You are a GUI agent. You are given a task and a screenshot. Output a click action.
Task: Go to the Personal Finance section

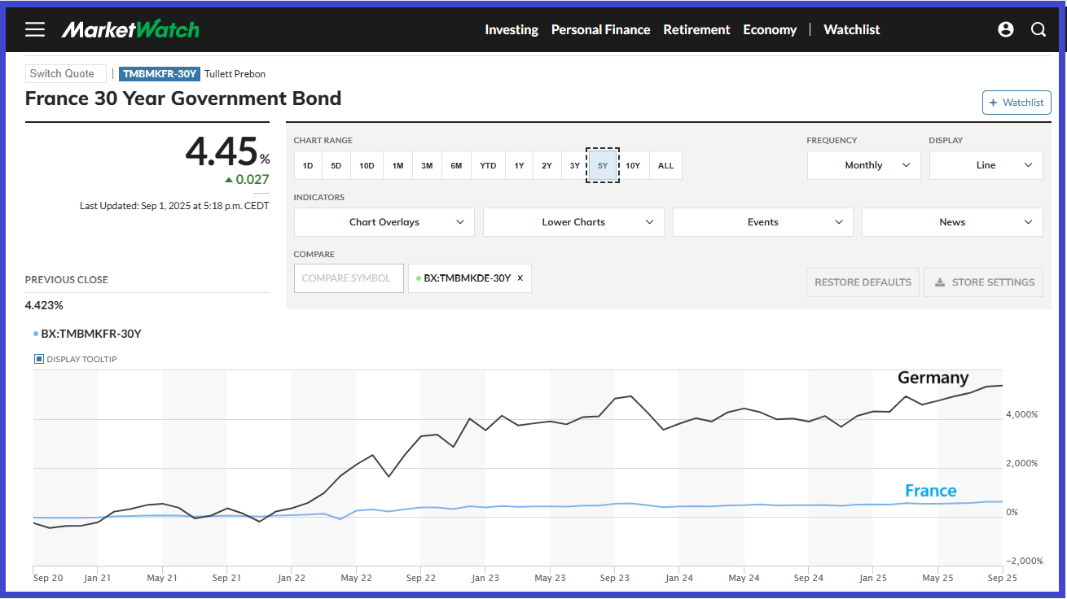600,29
